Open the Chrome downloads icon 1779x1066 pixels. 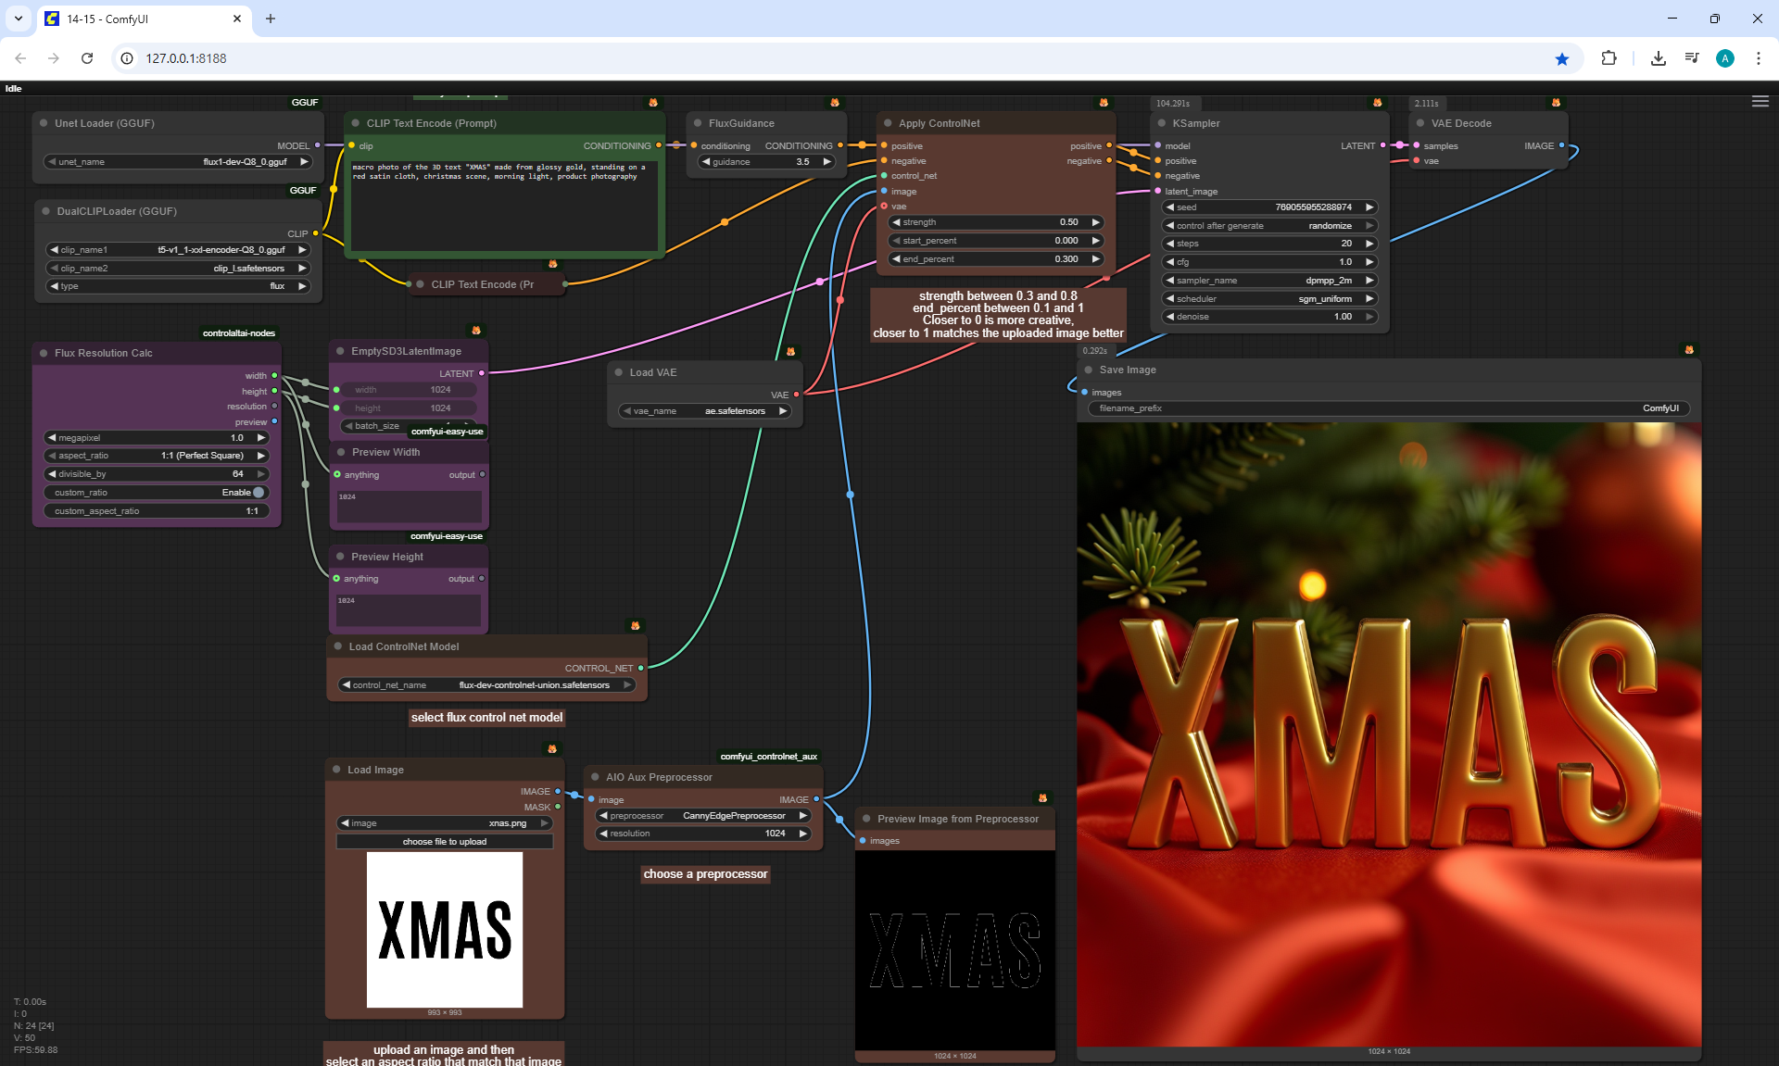1658,58
